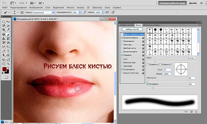Switch to the Источник клонов tab
Screen dimensions: 207x124
(x=151, y=25)
